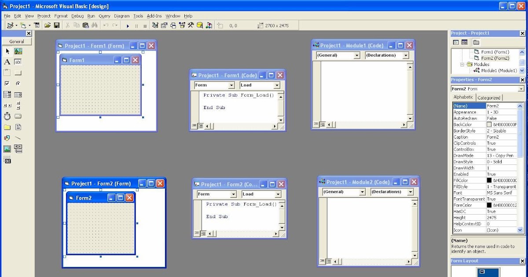528x277 pixels.
Task: Select the Pointer tool in the toolbox
Action: coord(7,51)
